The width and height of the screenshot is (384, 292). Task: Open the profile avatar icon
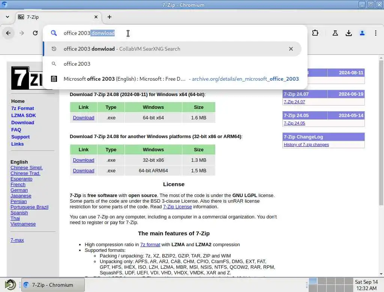pyautogui.click(x=362, y=33)
